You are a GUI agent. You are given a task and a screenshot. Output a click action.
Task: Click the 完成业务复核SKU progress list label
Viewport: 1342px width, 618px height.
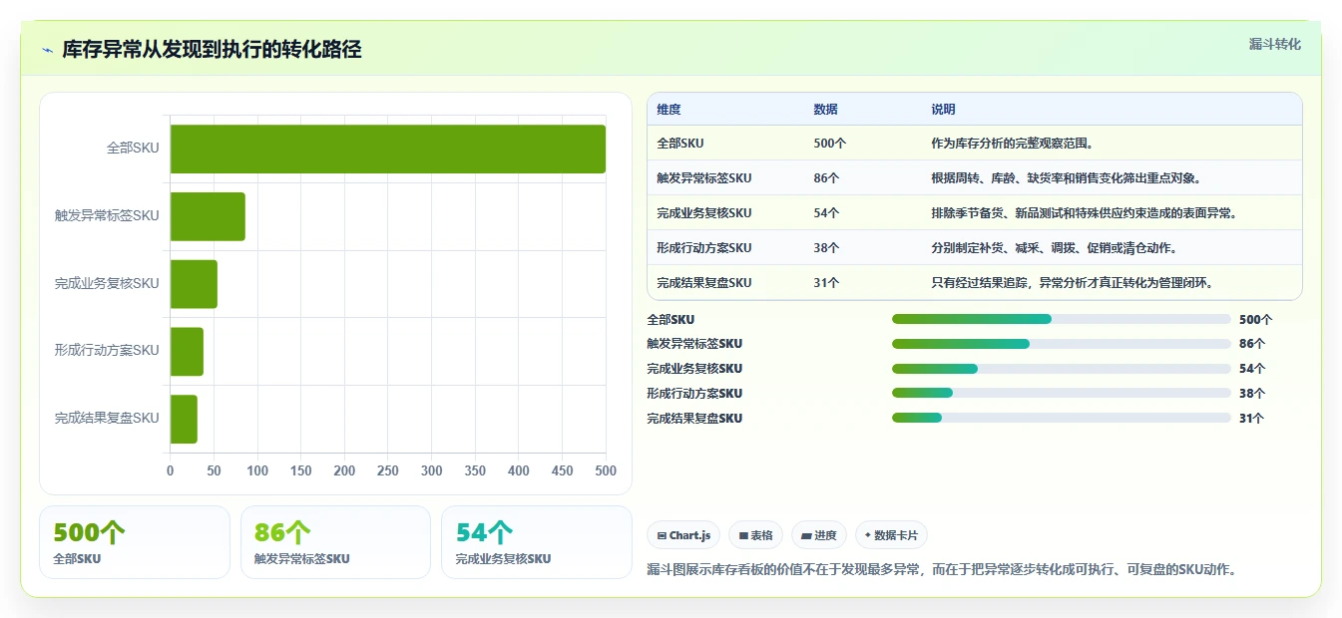pos(694,369)
